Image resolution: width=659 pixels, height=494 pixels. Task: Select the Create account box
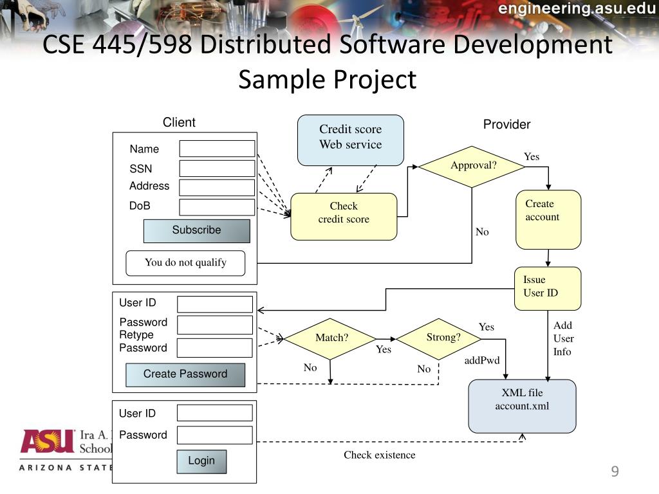(x=548, y=220)
